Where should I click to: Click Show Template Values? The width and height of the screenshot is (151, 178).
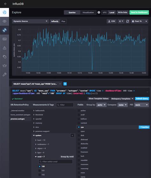[99, 99]
